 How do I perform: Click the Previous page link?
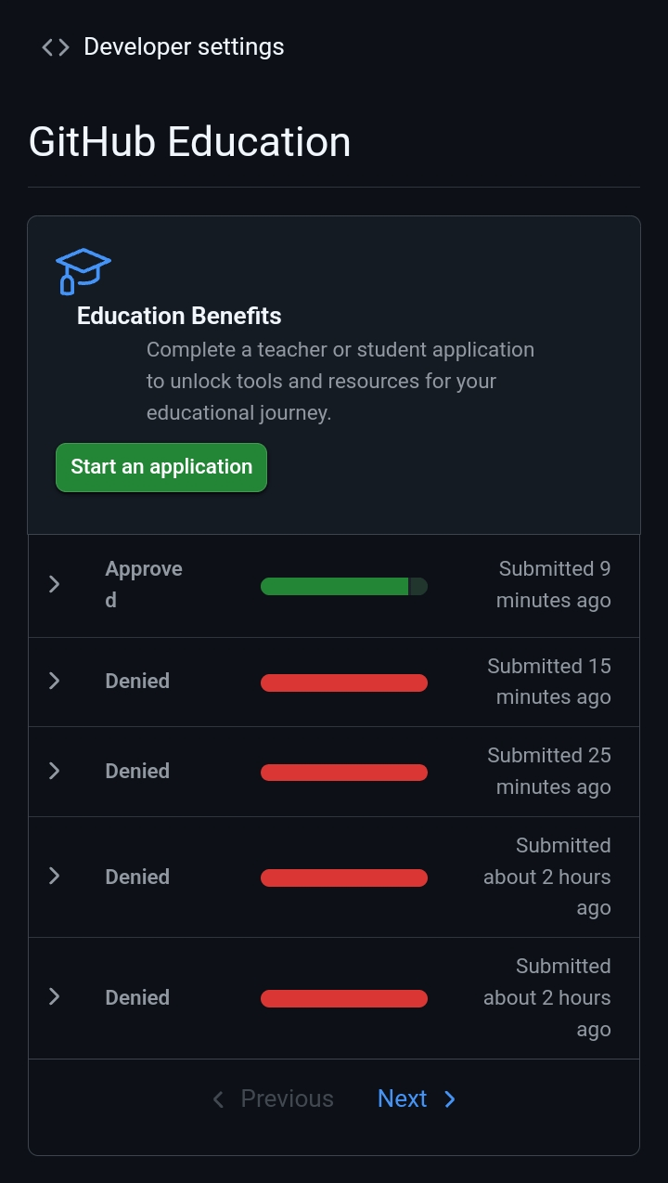pyautogui.click(x=286, y=1098)
